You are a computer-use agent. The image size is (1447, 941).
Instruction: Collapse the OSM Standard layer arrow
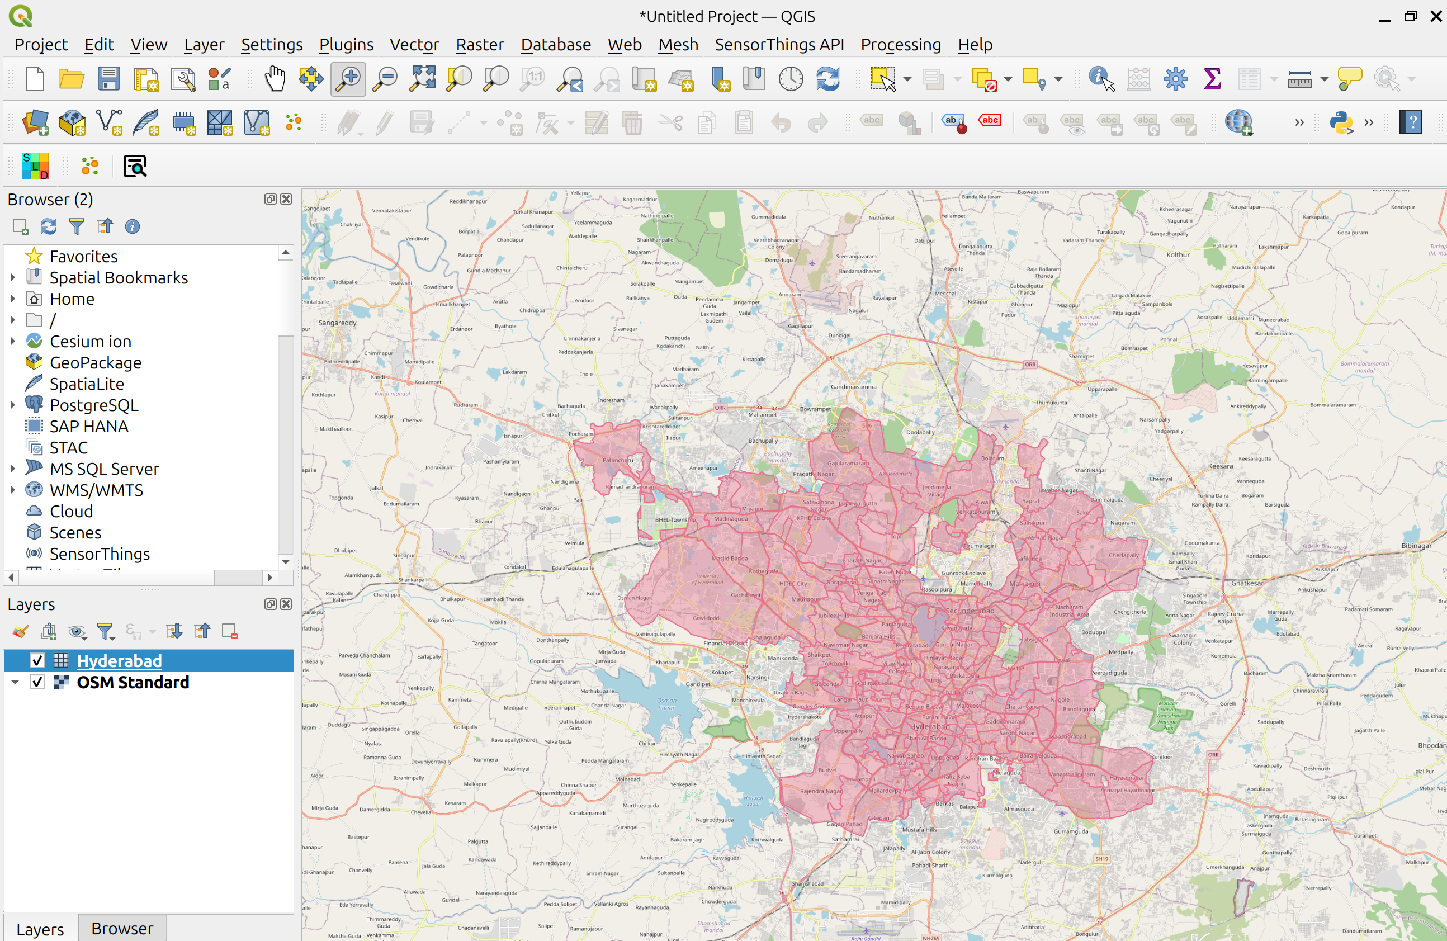pos(15,682)
